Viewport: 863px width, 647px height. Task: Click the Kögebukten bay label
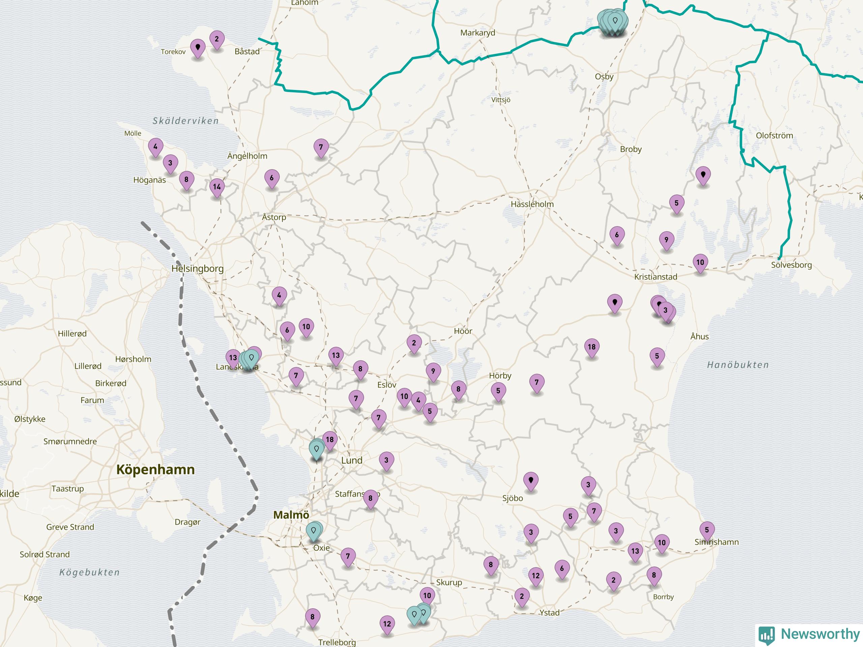(x=90, y=573)
